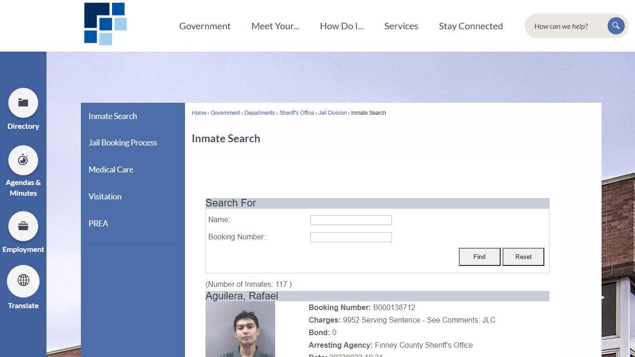Click the 'Number of Inmates: 117' text
635x357 pixels.
click(x=249, y=284)
